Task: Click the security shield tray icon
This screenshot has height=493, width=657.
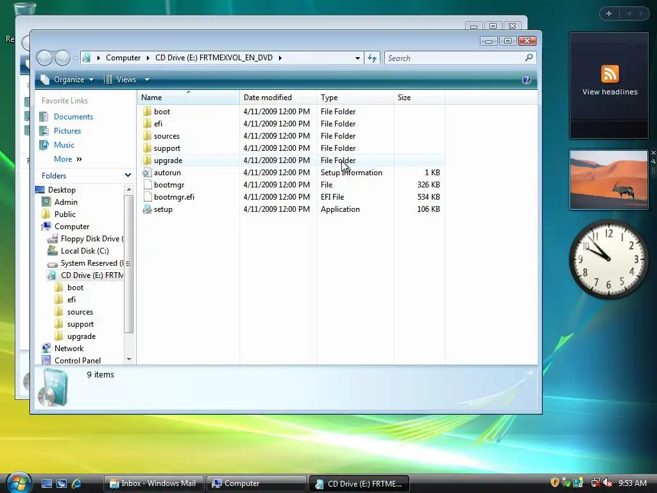Action: [555, 483]
